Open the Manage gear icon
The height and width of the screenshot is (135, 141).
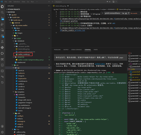2,132
